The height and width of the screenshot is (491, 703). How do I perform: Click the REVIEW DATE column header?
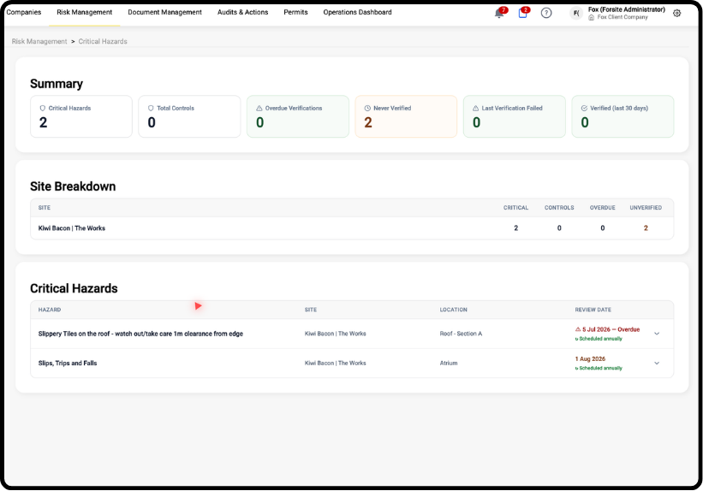pos(593,310)
